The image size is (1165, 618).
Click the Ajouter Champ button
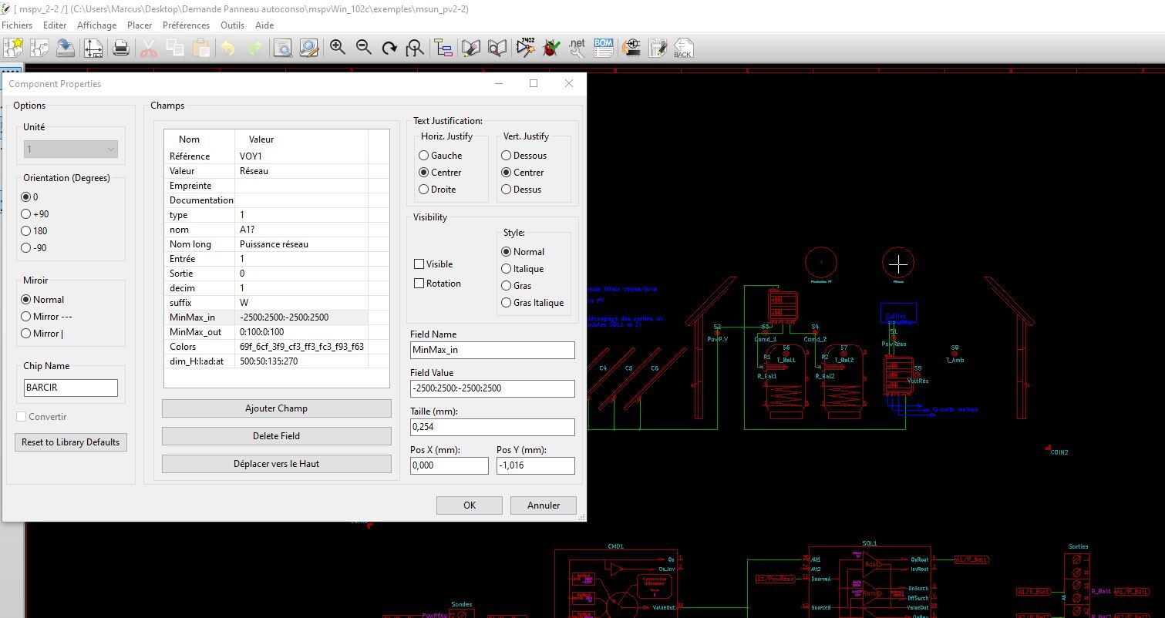(276, 408)
